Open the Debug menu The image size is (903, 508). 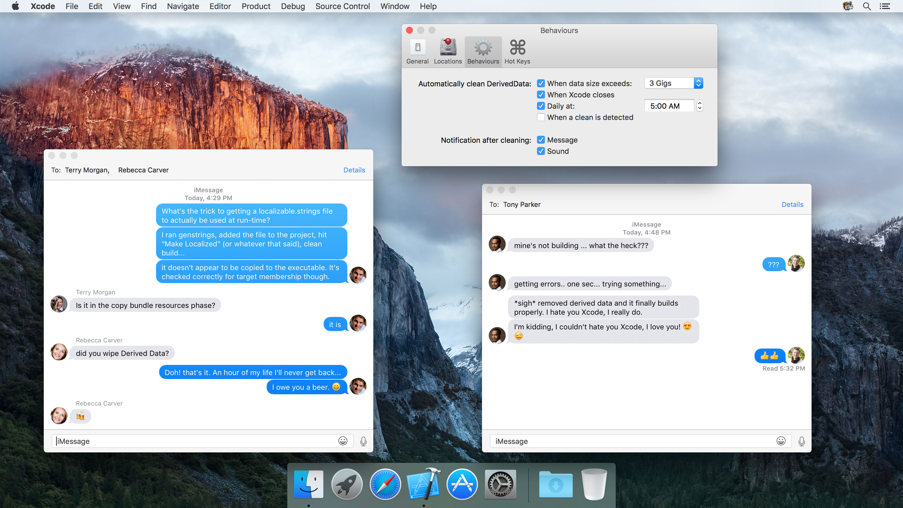coord(293,6)
